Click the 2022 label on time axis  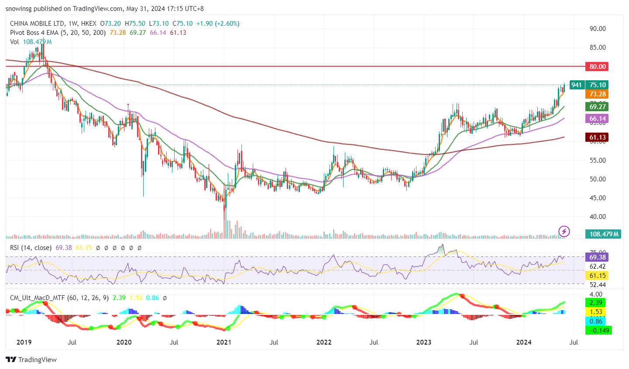tap(324, 342)
